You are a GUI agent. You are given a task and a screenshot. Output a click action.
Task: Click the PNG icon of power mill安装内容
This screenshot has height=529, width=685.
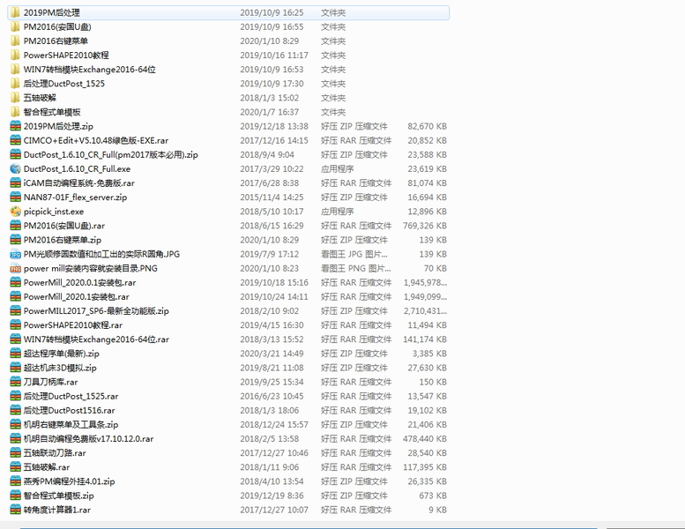[x=15, y=268]
